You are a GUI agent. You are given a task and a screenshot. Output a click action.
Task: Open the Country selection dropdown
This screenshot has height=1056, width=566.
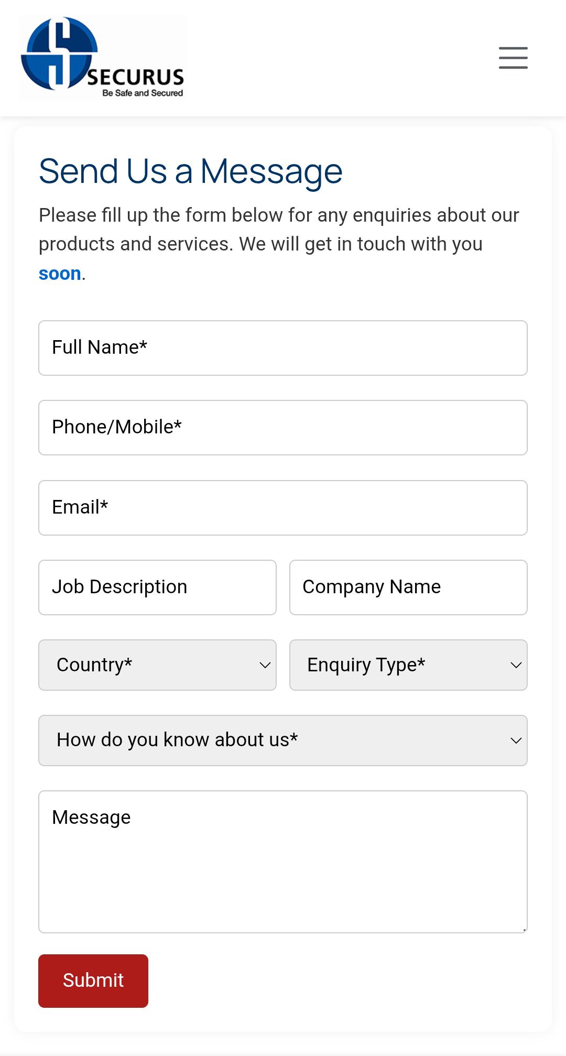pos(157,665)
